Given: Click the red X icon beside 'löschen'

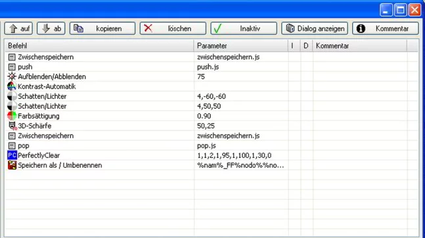Looking at the screenshot, I should 148,28.
